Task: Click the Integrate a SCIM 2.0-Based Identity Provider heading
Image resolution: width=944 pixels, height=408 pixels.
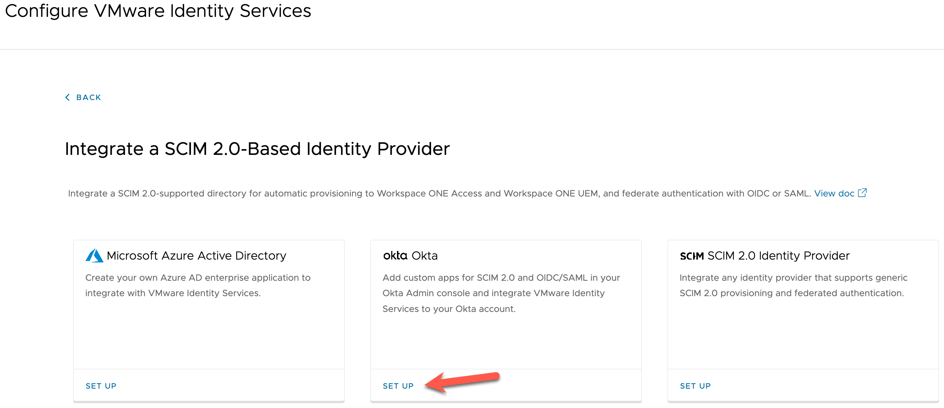Action: (257, 149)
